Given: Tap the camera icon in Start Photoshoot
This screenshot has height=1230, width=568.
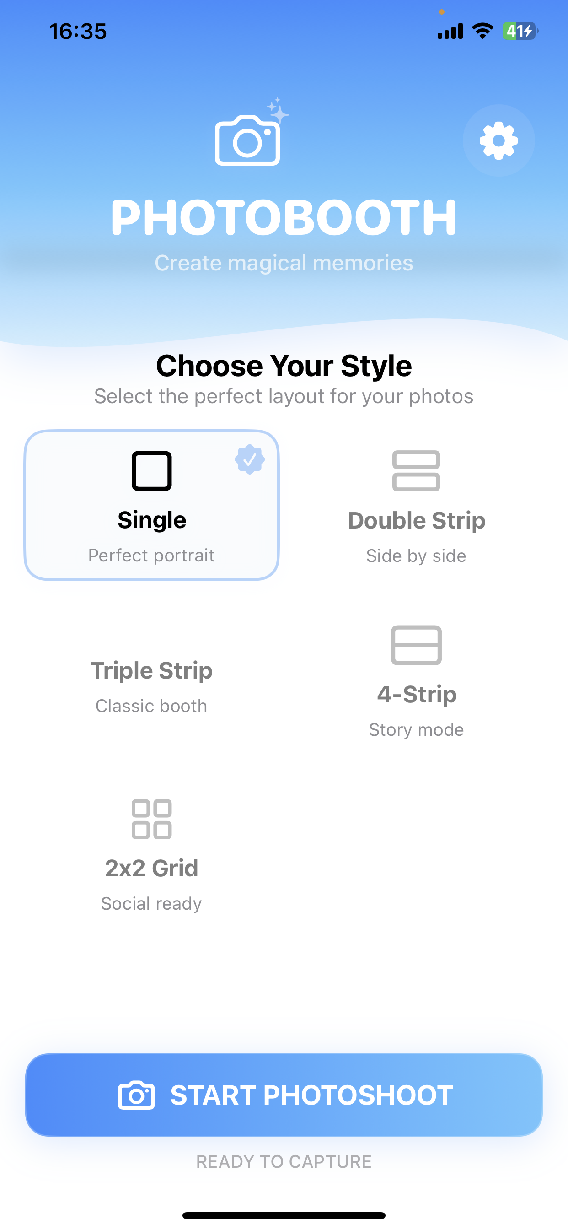Looking at the screenshot, I should pyautogui.click(x=136, y=1095).
